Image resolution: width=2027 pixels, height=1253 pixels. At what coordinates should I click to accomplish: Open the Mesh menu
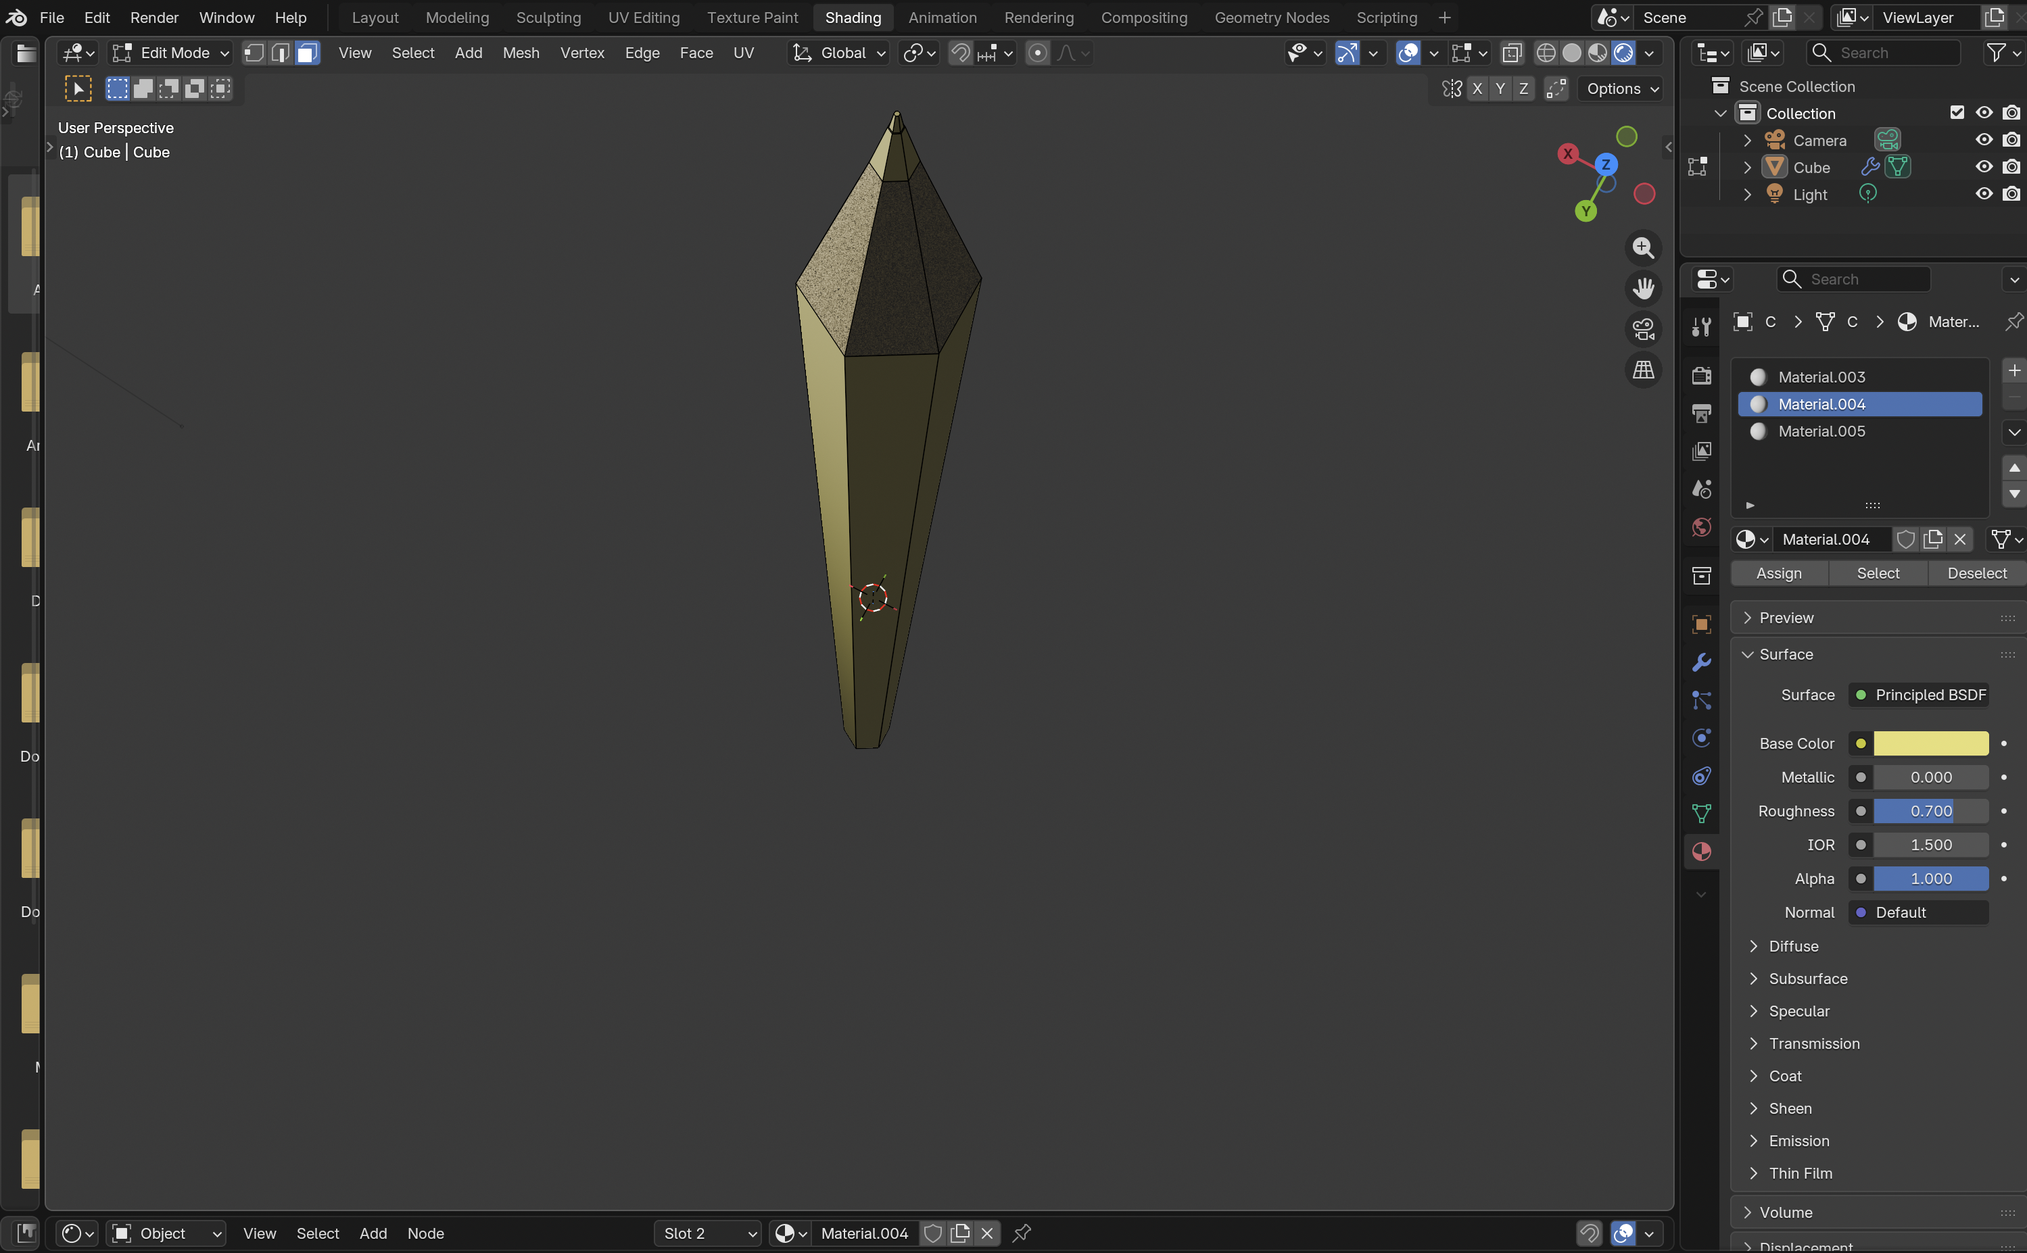[521, 53]
